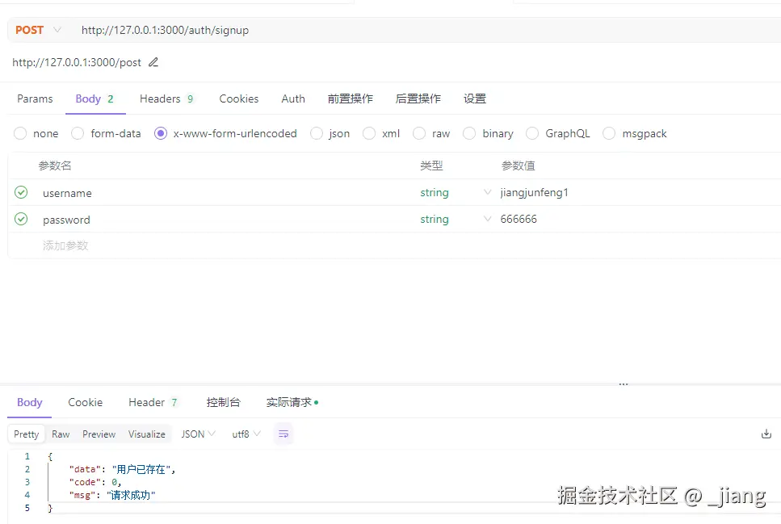Select the none body type radio
This screenshot has width=781, height=524.
tap(20, 133)
